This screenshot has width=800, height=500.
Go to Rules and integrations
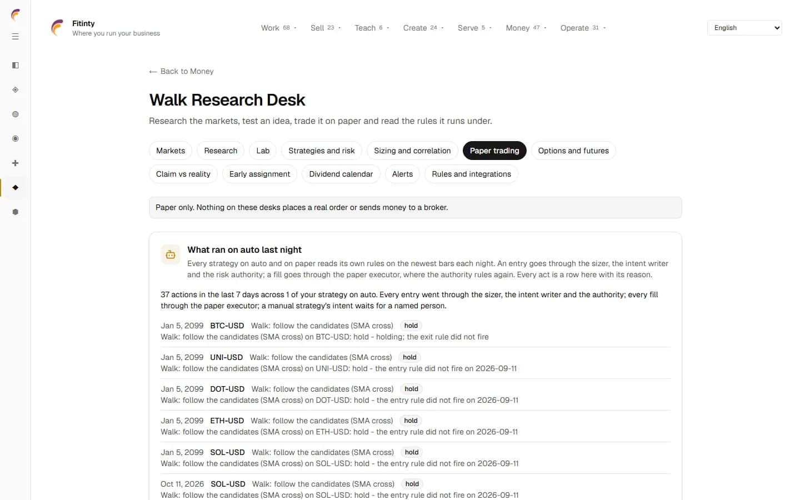[471, 174]
